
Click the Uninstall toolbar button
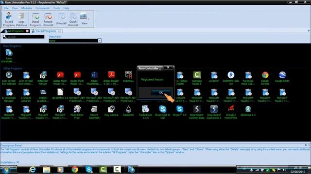(61, 19)
